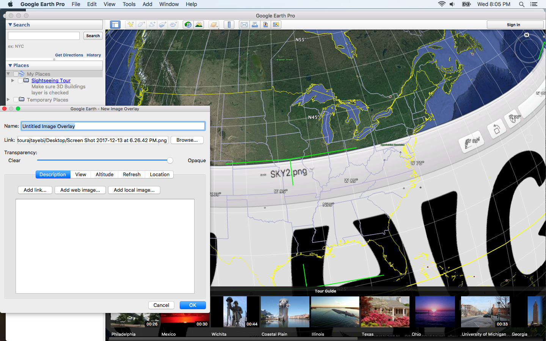Switch to the View tab in overlay dialog
Image resolution: width=546 pixels, height=341 pixels.
point(81,174)
